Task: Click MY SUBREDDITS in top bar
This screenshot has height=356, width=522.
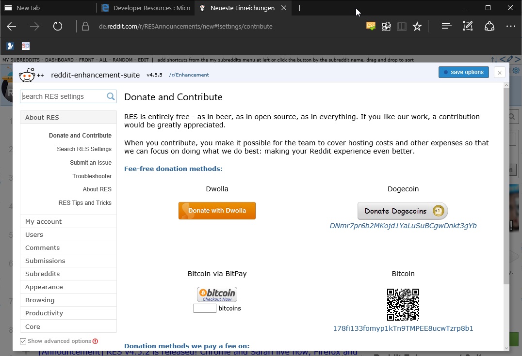Action: [x=21, y=60]
